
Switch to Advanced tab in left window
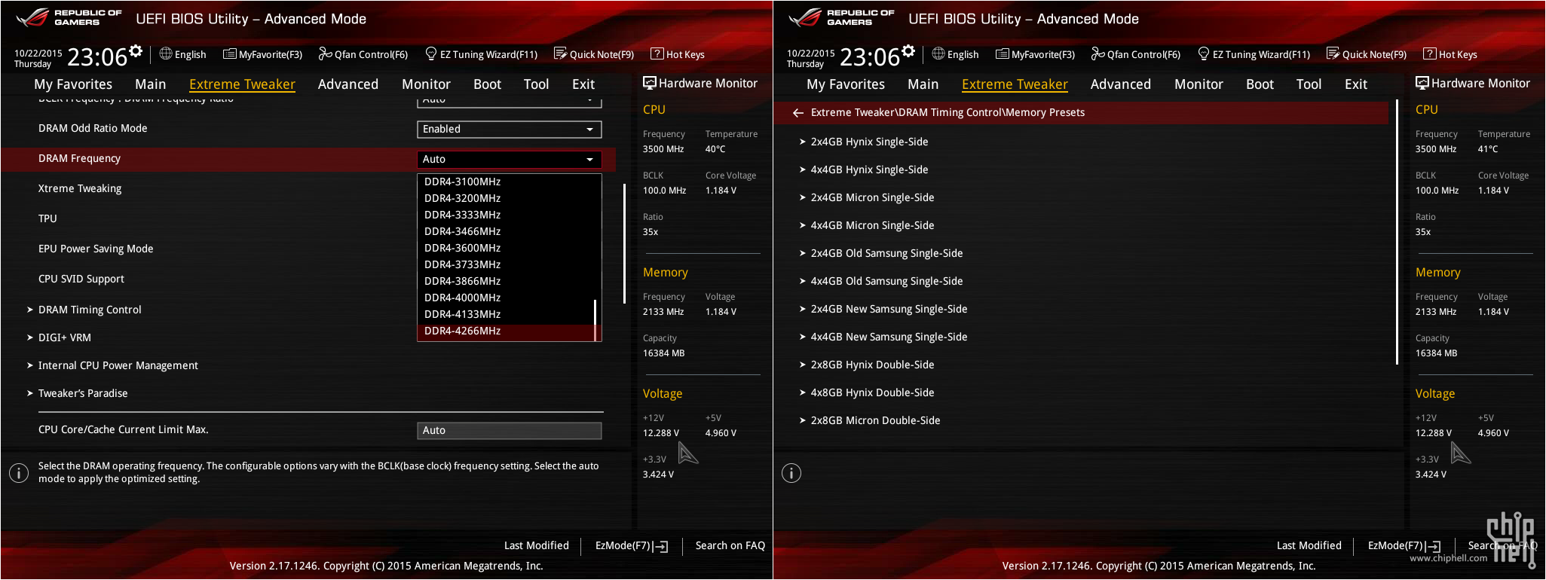point(348,84)
